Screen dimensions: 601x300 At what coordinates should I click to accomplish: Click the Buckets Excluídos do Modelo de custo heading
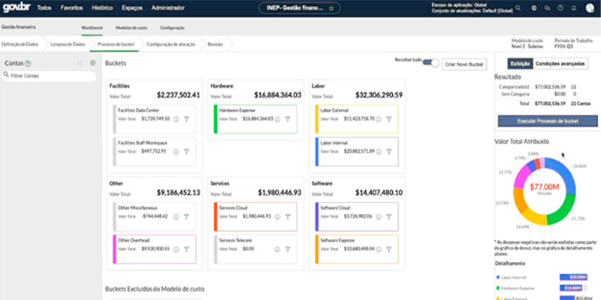pyautogui.click(x=155, y=289)
